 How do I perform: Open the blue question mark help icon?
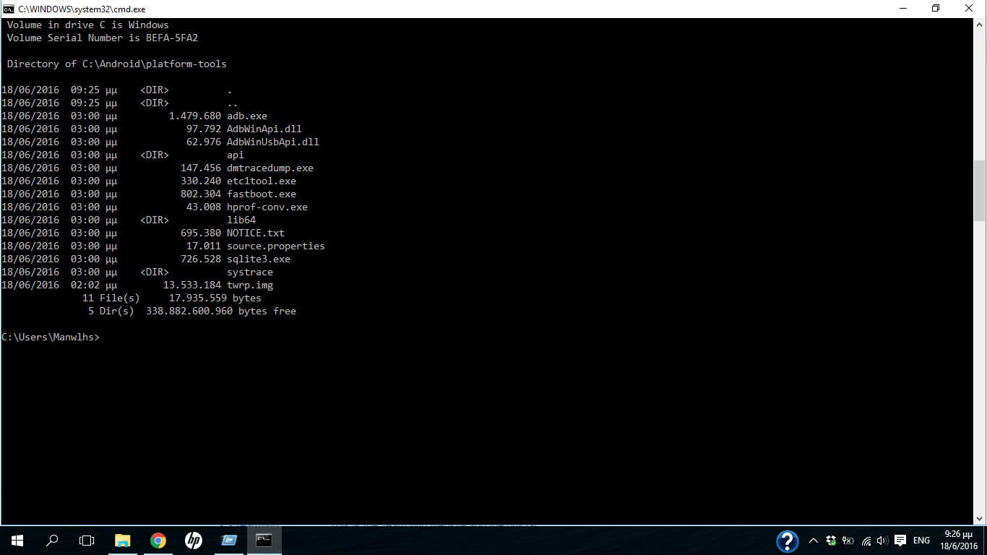(x=788, y=541)
